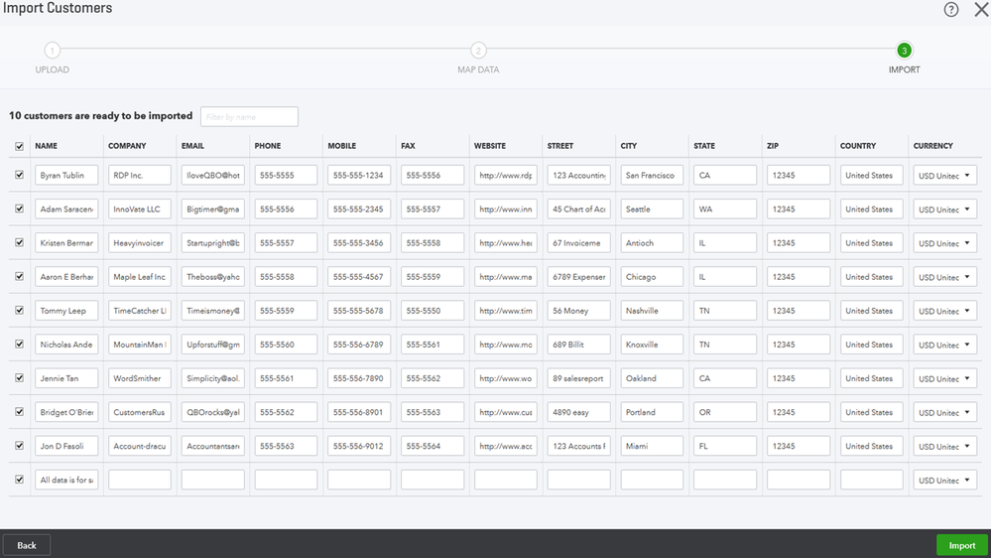Open currency dropdown for Tommy Leep row
This screenshot has height=558, width=991.
(944, 311)
